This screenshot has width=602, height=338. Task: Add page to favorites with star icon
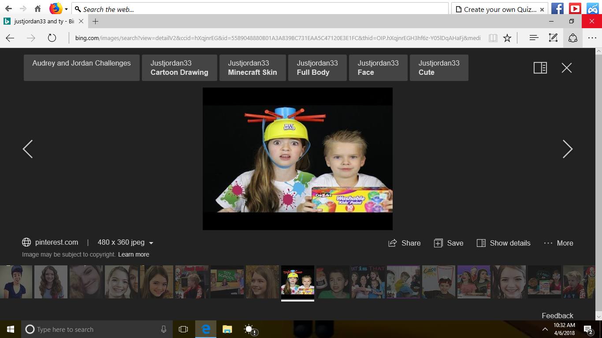click(507, 38)
